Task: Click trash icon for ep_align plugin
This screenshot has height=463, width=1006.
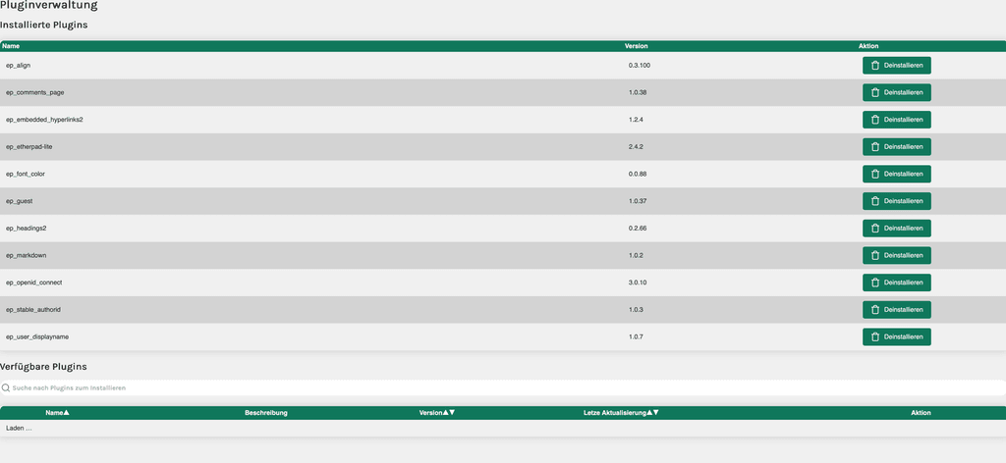Action: click(x=875, y=66)
